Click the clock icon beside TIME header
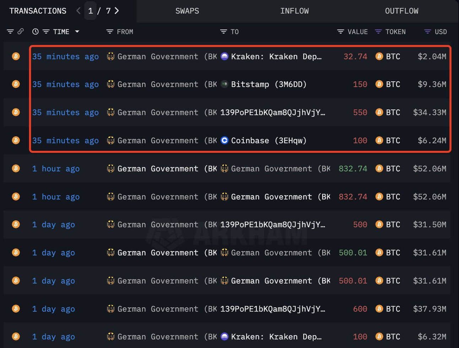 coord(35,32)
